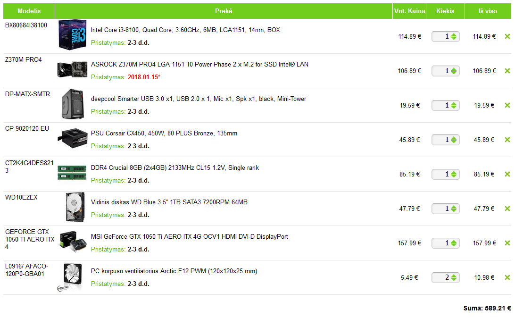
Task: Delete the MSI GeForce GTX 1050 Ti row
Action: tap(507, 243)
